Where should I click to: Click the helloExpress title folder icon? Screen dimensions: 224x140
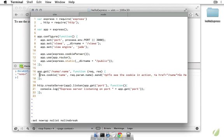point(89,10)
